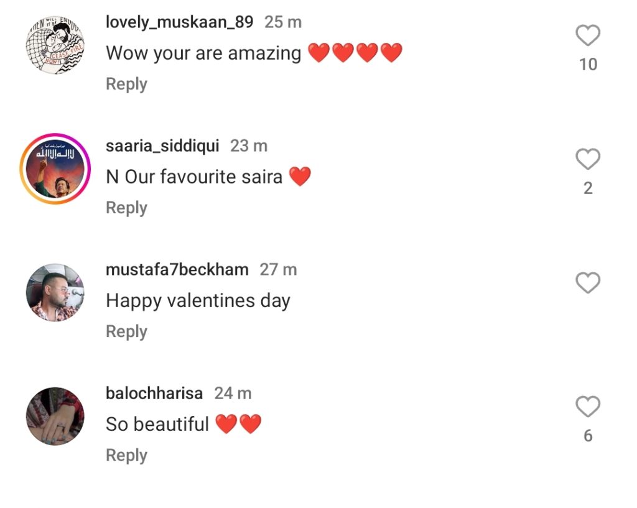Reply to lovely_muskaan_89's comment
Viewport: 637px width, 508px height.
126,84
